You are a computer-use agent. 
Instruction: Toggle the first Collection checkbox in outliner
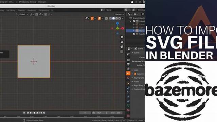134,21
